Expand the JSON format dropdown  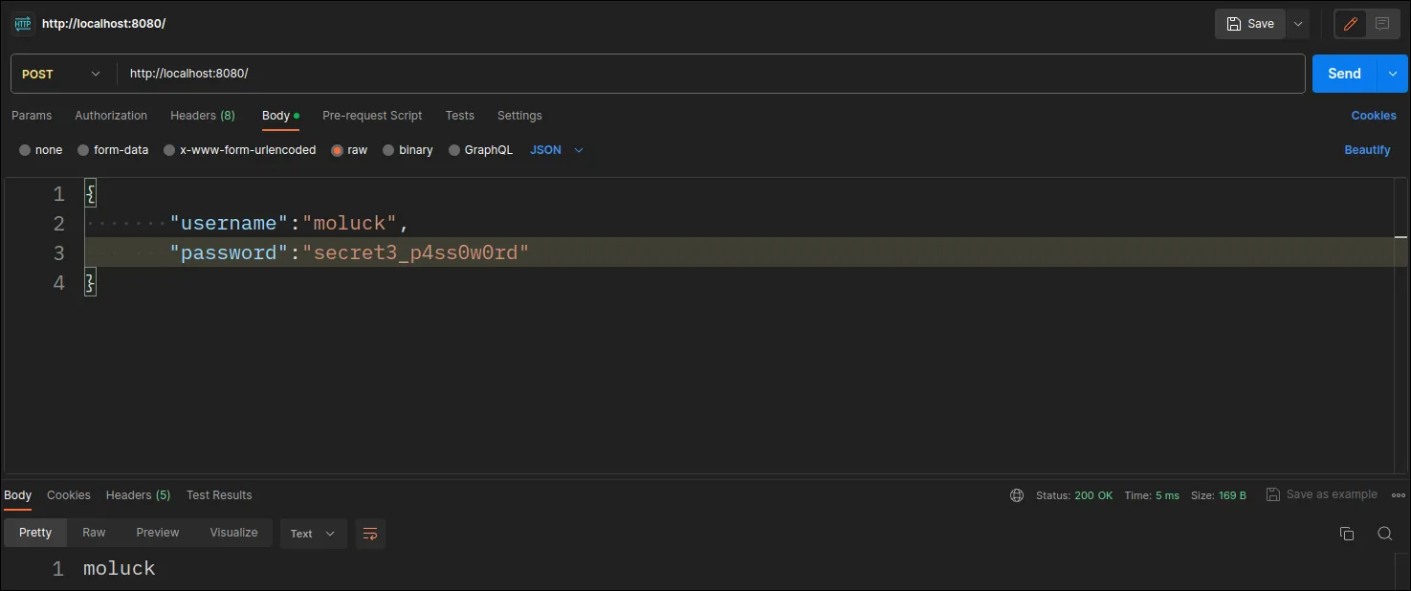[557, 150]
